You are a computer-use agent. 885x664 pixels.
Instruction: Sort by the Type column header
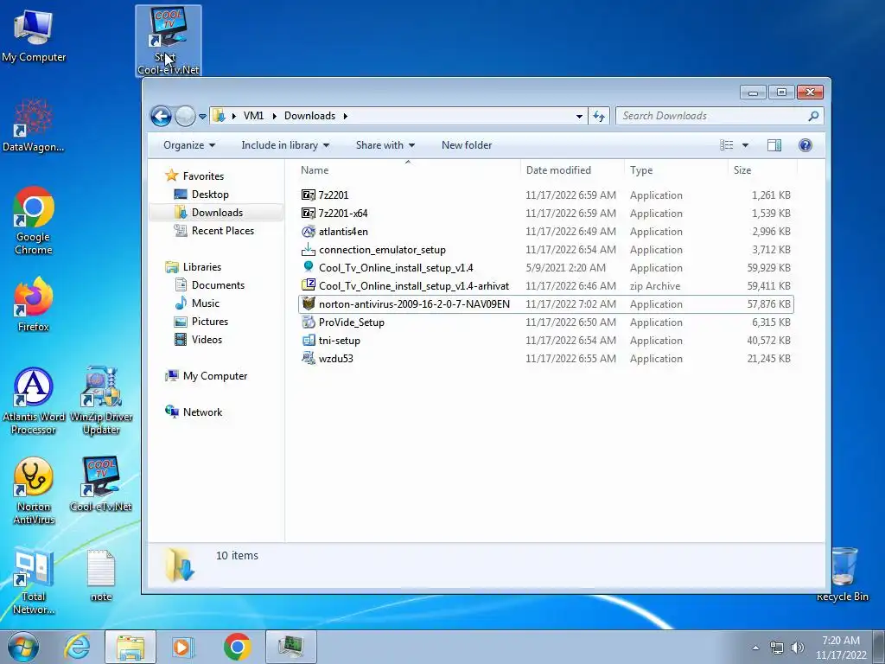coord(676,170)
